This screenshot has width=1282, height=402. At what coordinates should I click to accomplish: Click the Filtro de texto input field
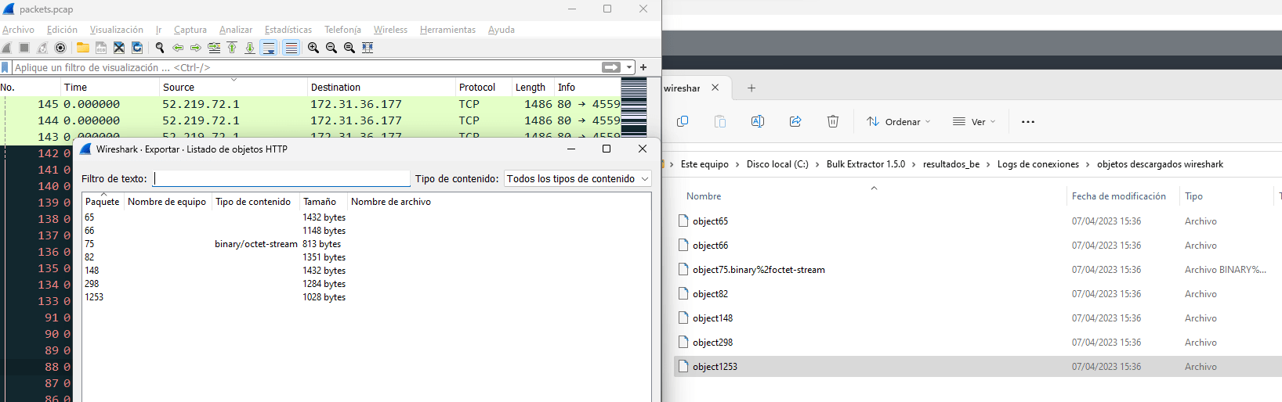click(x=281, y=179)
